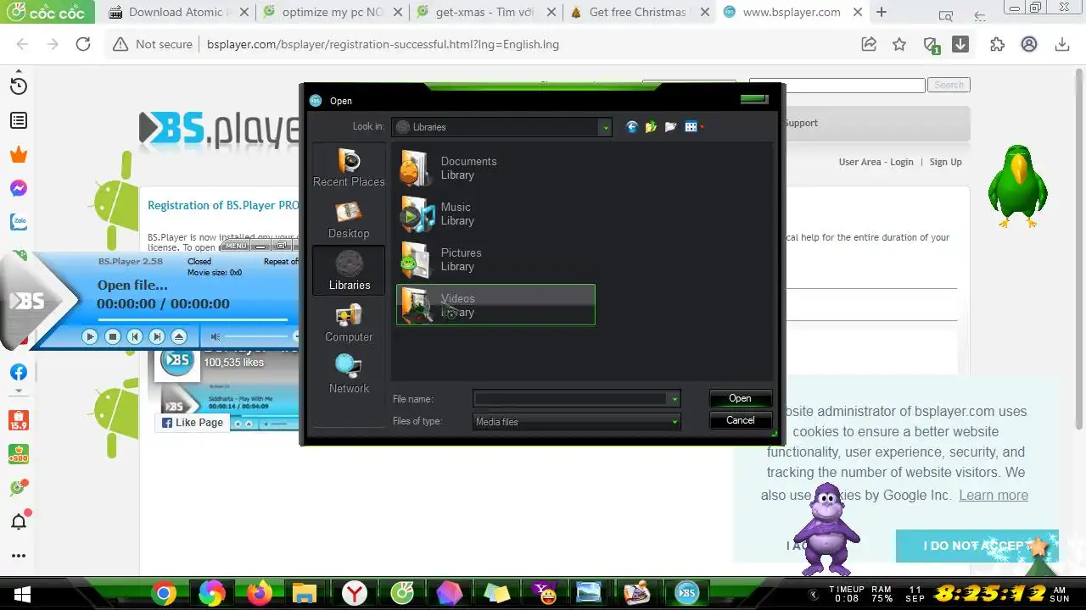Open sidebar more options dots
This screenshot has height=610, width=1086.
[18, 556]
